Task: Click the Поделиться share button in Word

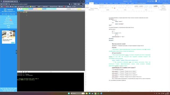Action: coord(165,3)
